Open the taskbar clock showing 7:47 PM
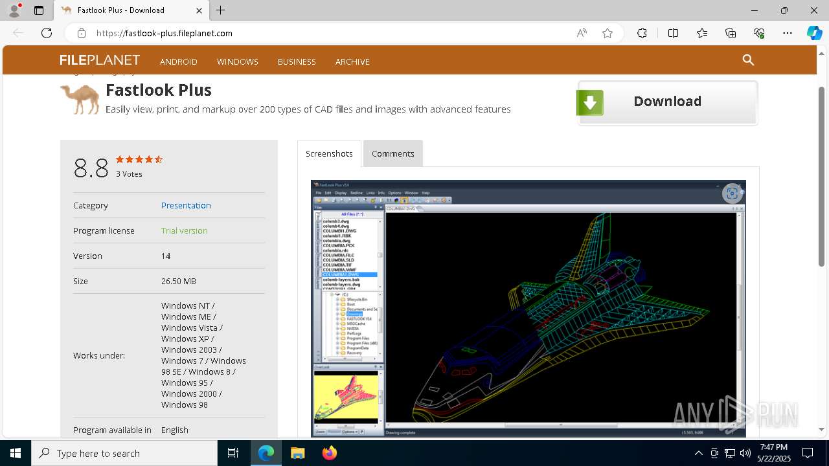829x466 pixels. click(774, 453)
